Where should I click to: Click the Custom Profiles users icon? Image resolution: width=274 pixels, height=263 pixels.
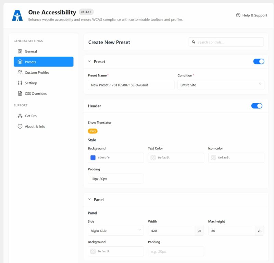20,72
